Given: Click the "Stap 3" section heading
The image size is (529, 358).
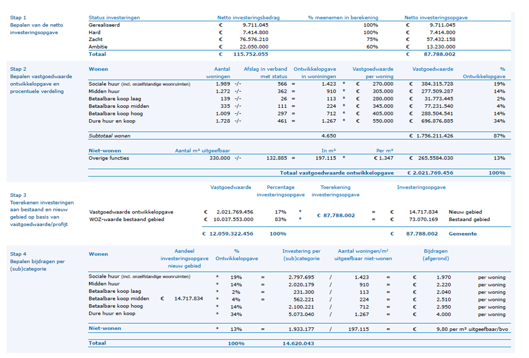Looking at the screenshot, I should [x=18, y=194].
